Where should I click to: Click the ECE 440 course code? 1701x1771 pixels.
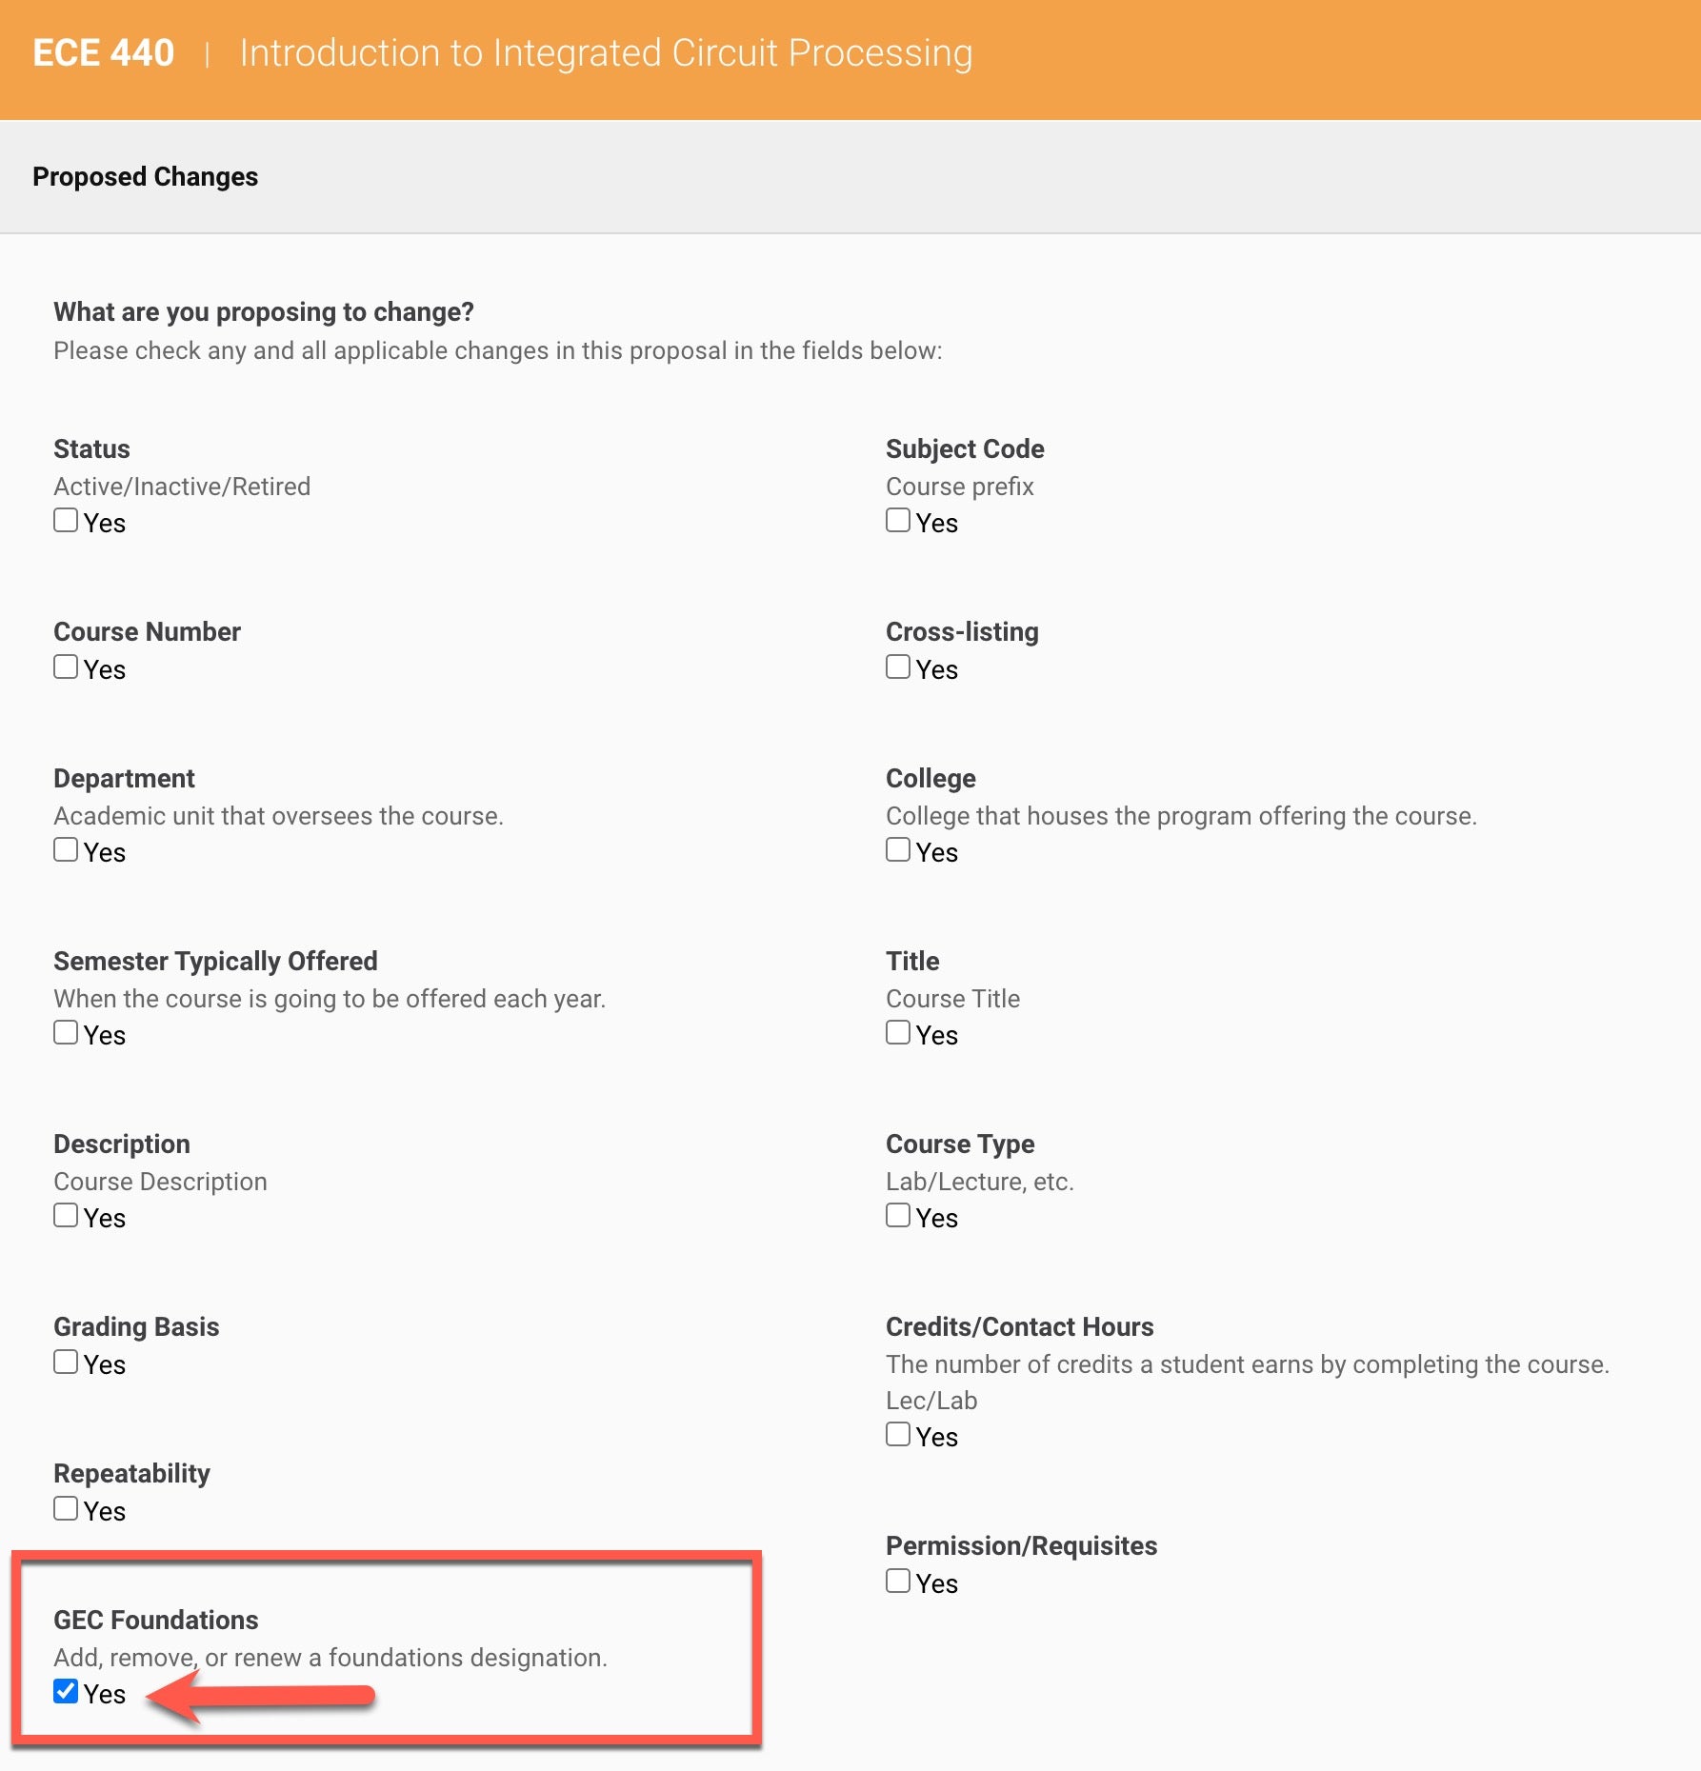[104, 53]
